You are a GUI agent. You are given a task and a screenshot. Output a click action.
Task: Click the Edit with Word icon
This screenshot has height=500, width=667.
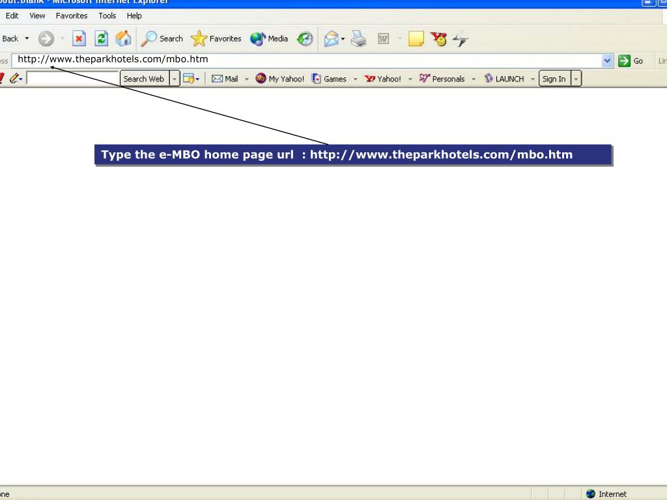point(383,38)
